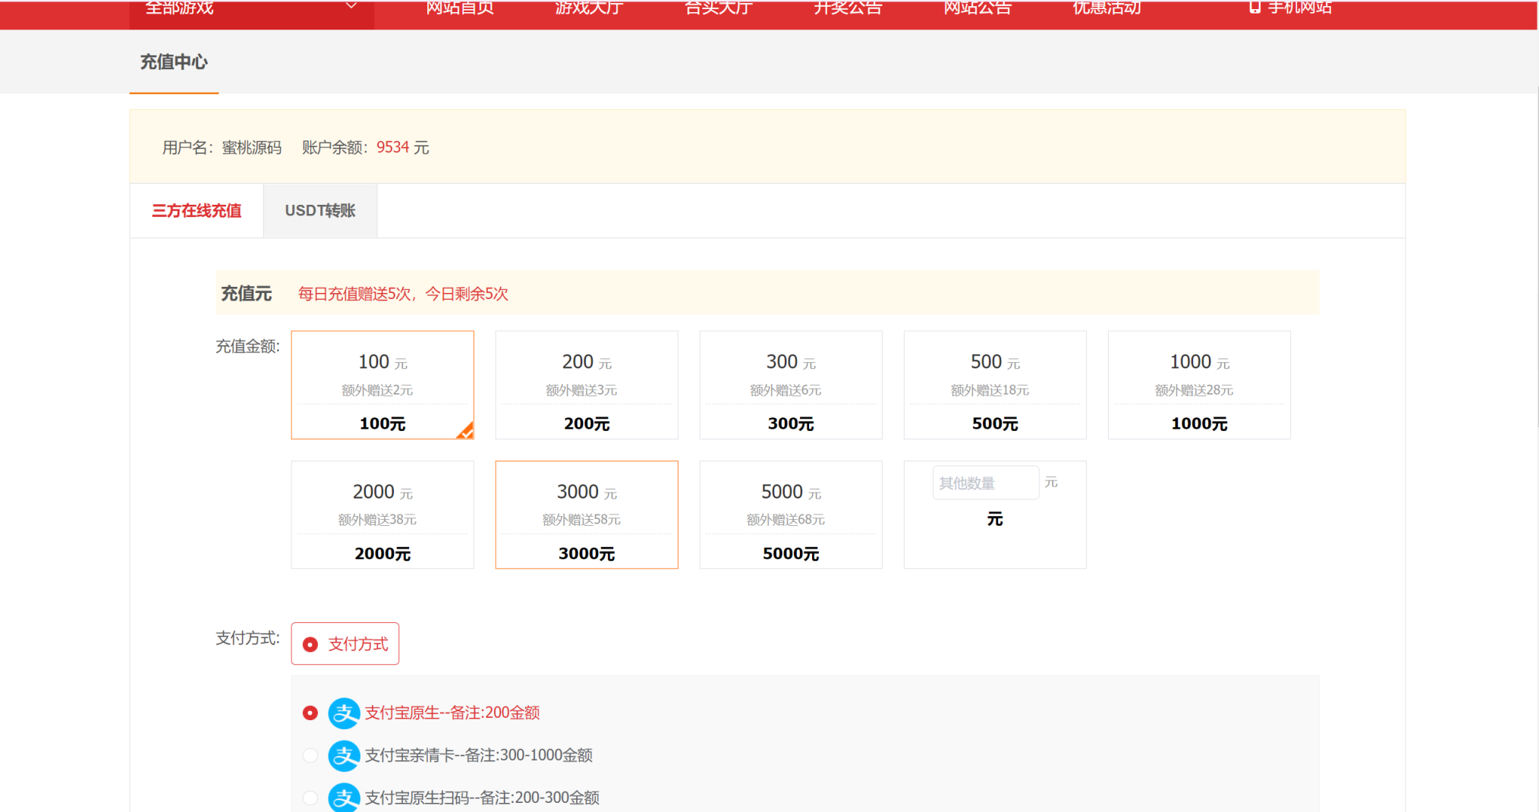Pick the 3000元 recharge amount card
The width and height of the screenshot is (1539, 812).
point(587,515)
